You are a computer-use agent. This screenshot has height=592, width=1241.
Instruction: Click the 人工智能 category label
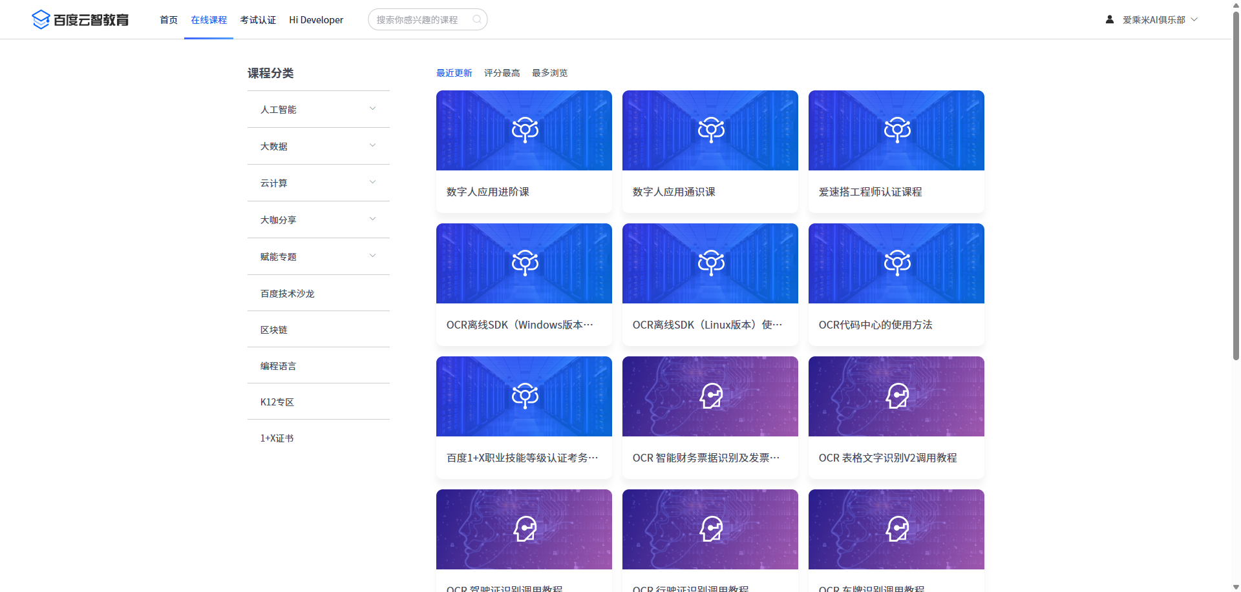(x=279, y=110)
